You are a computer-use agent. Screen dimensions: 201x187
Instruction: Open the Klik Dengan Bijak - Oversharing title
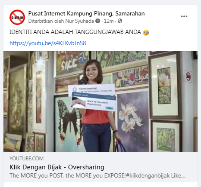pos(57,167)
